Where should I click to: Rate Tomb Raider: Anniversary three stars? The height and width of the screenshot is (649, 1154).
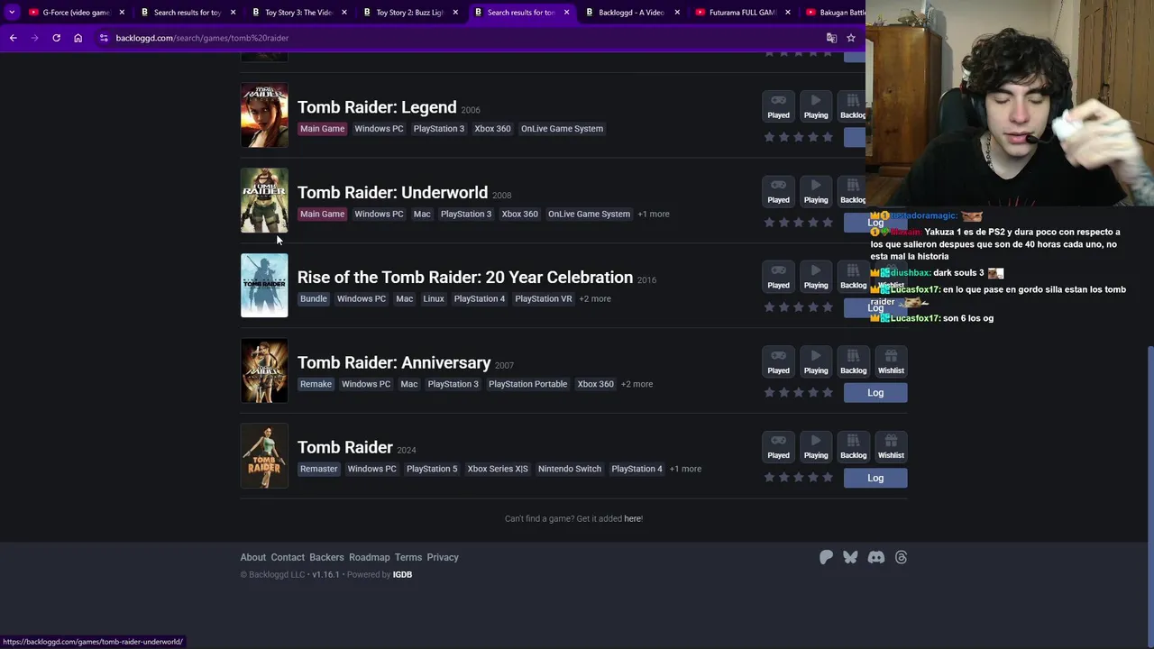tap(799, 393)
